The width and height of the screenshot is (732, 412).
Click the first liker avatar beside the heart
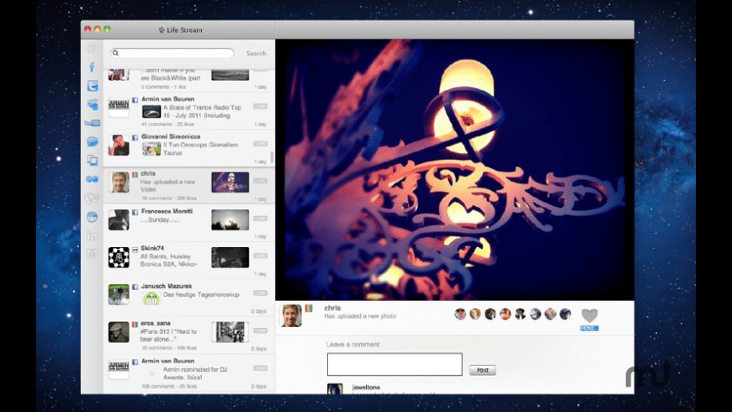pyautogui.click(x=460, y=314)
